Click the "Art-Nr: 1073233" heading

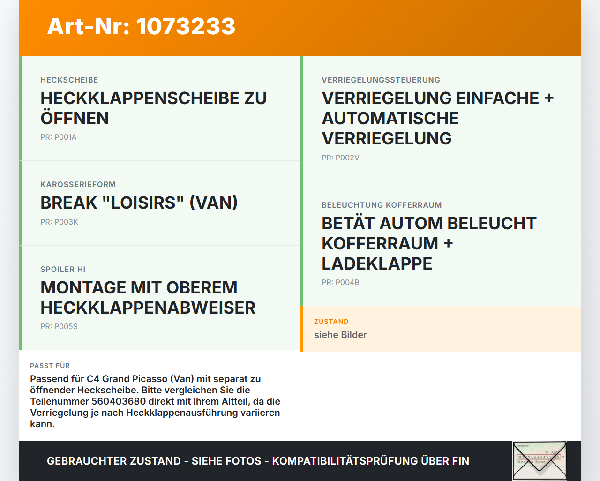point(141,26)
